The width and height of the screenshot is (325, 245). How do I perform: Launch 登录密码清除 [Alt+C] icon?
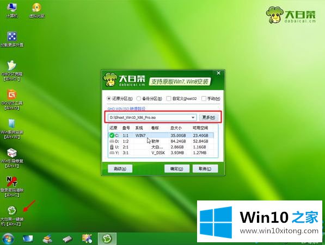[x=12, y=187]
